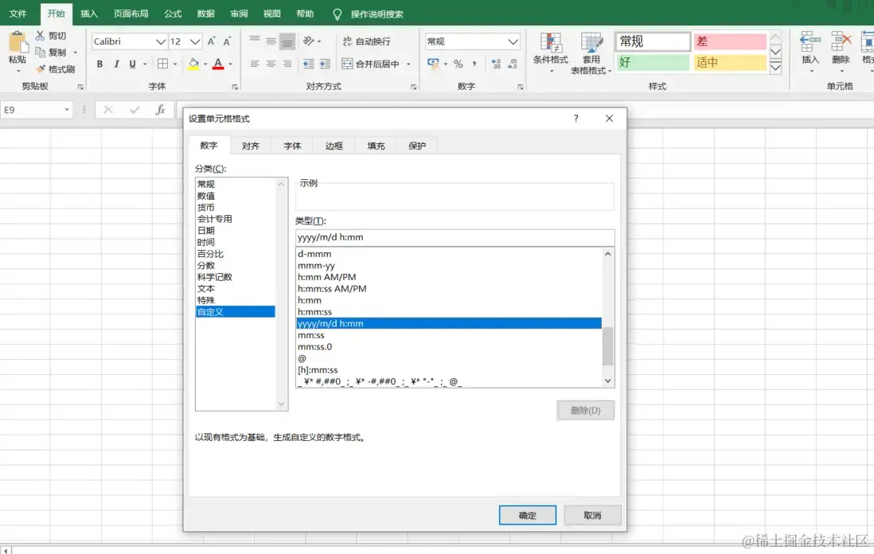The height and width of the screenshot is (554, 874).
Task: Apply the 适中 yellow cell style
Action: pos(730,62)
